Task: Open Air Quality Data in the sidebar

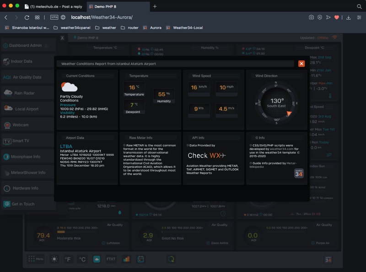Action: tap(28, 77)
